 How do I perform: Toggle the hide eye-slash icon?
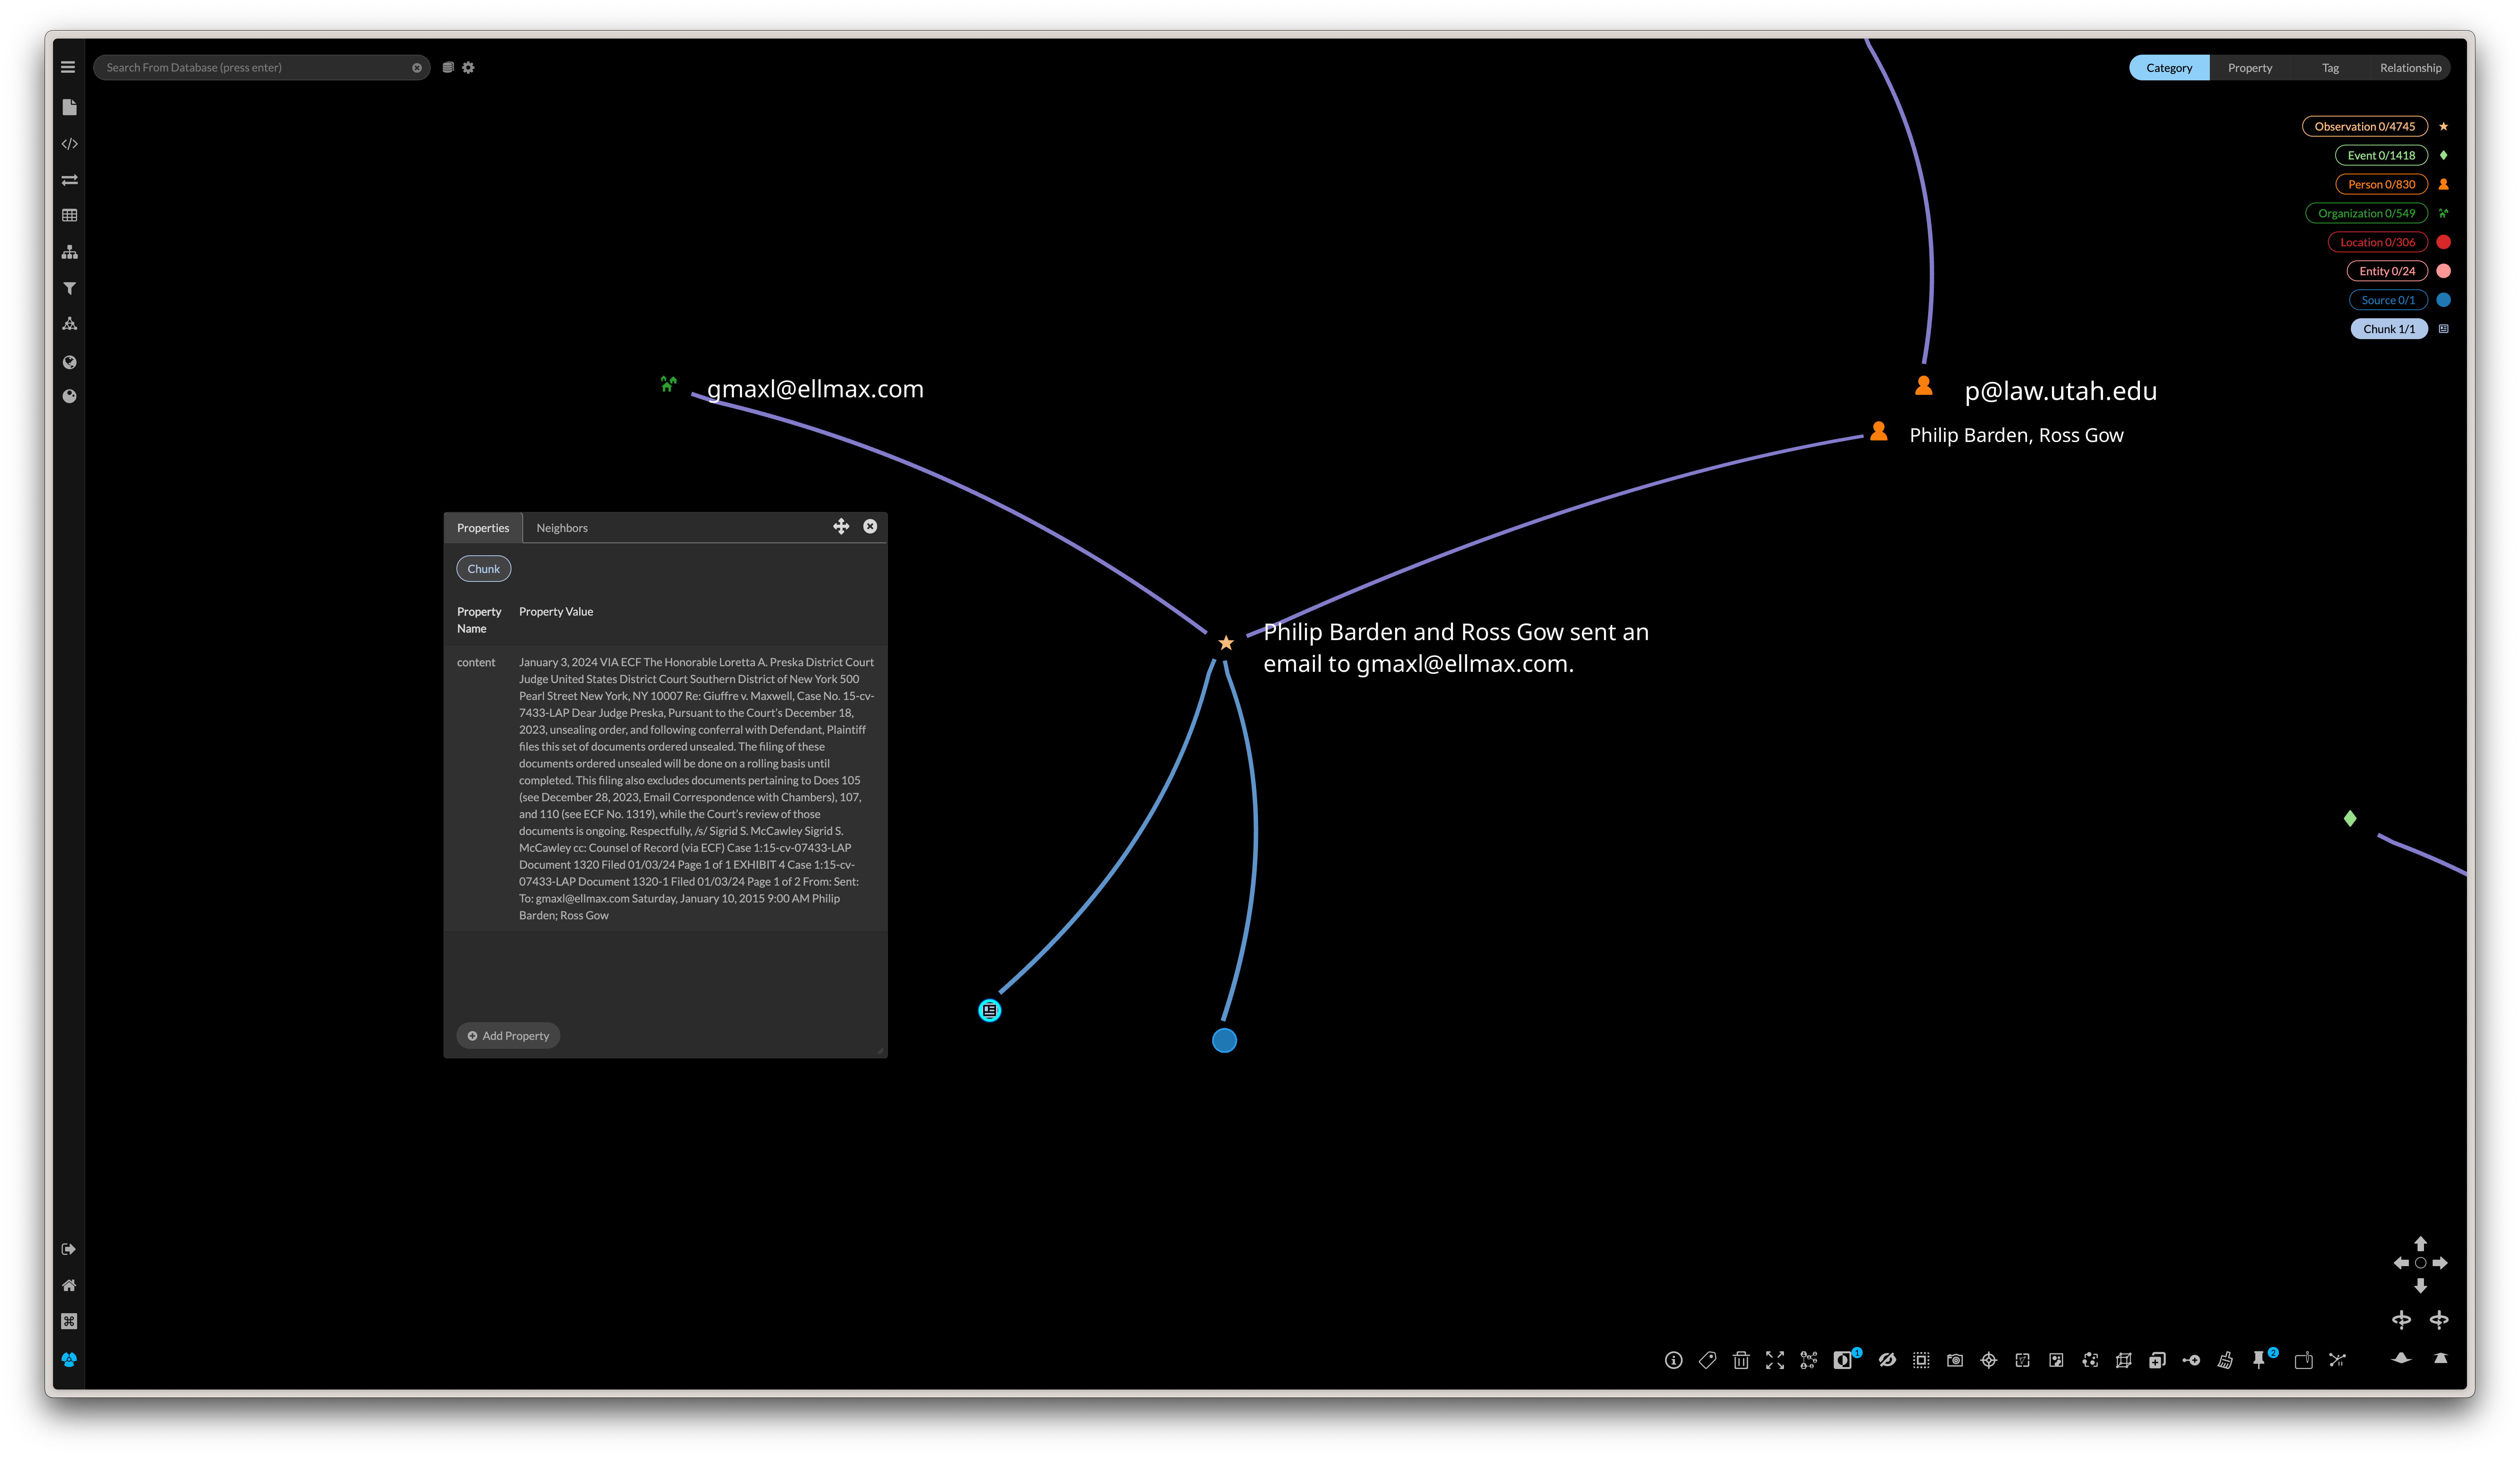[x=1887, y=1360]
